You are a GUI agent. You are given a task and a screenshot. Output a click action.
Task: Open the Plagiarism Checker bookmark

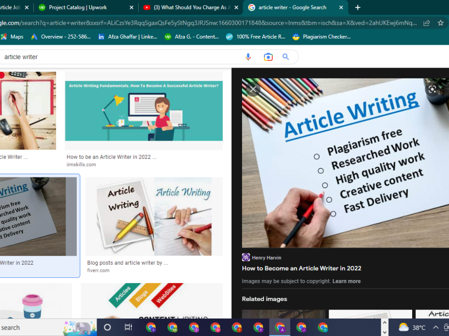pos(321,37)
